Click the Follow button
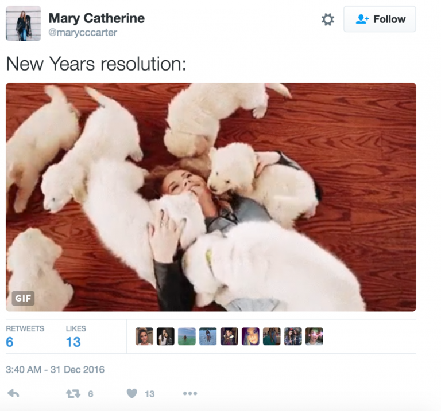Image resolution: width=441 pixels, height=411 pixels. point(380,19)
